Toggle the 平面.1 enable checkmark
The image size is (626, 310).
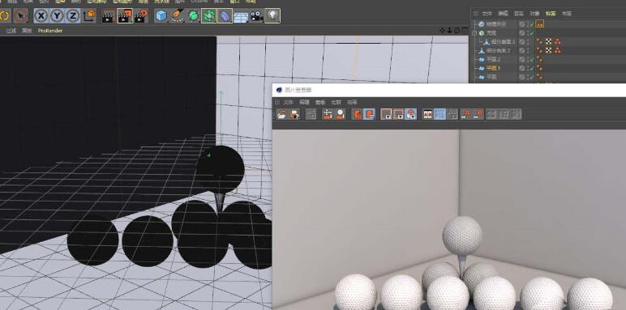coord(532,68)
